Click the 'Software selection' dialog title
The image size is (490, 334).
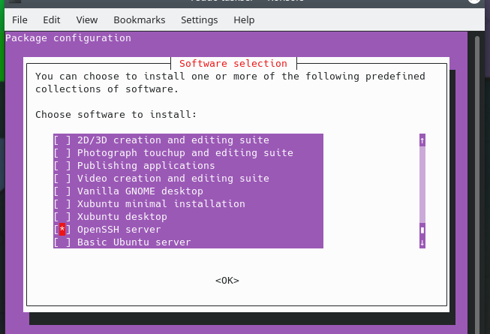233,64
